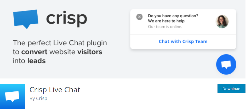Open the Crisp author link
The height and width of the screenshot is (109, 246).
click(x=42, y=99)
